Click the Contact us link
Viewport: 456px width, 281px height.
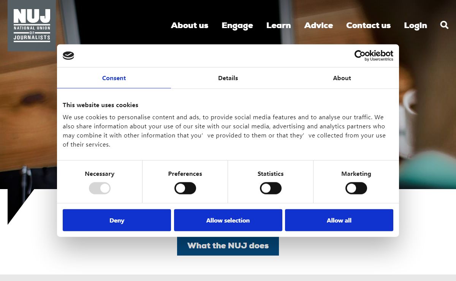click(x=368, y=25)
